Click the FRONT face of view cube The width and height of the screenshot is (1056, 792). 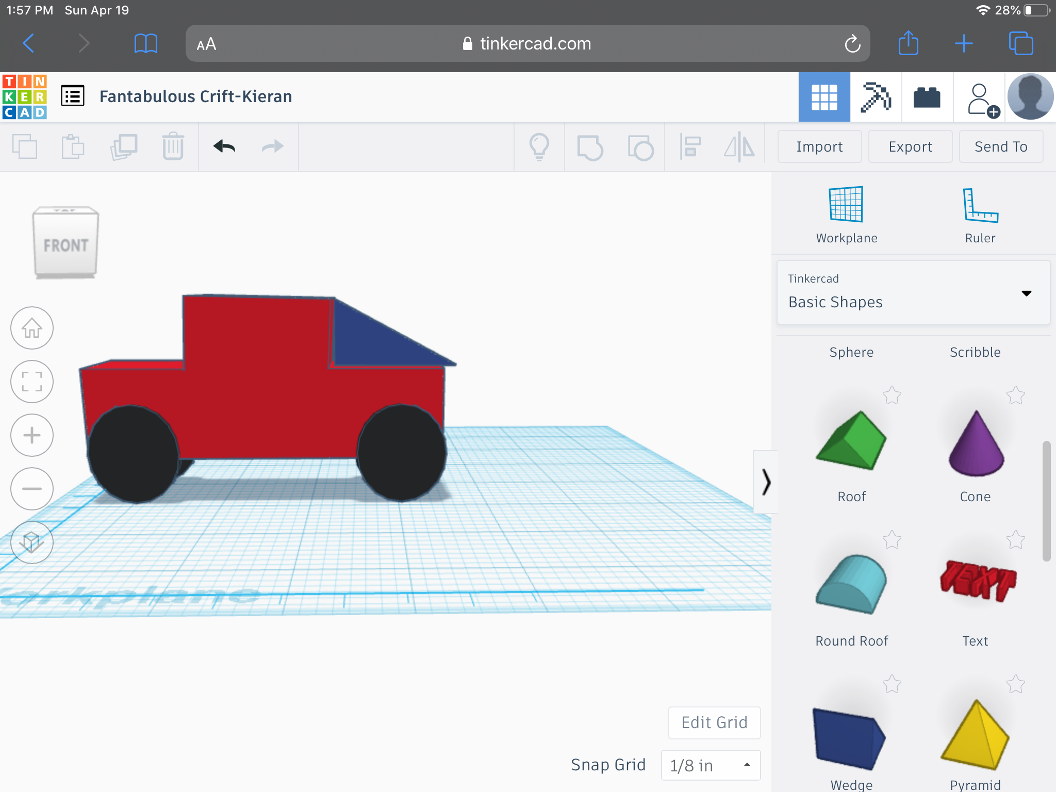tap(65, 245)
